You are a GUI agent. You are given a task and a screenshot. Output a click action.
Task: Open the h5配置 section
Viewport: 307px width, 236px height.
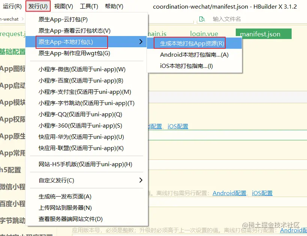click(x=10, y=170)
